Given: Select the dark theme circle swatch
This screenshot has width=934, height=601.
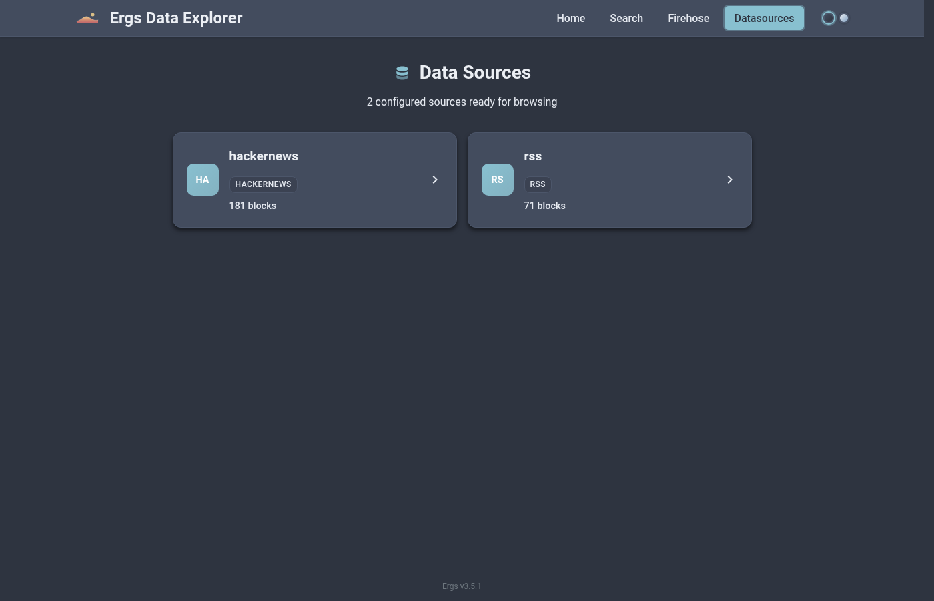Looking at the screenshot, I should coord(828,19).
